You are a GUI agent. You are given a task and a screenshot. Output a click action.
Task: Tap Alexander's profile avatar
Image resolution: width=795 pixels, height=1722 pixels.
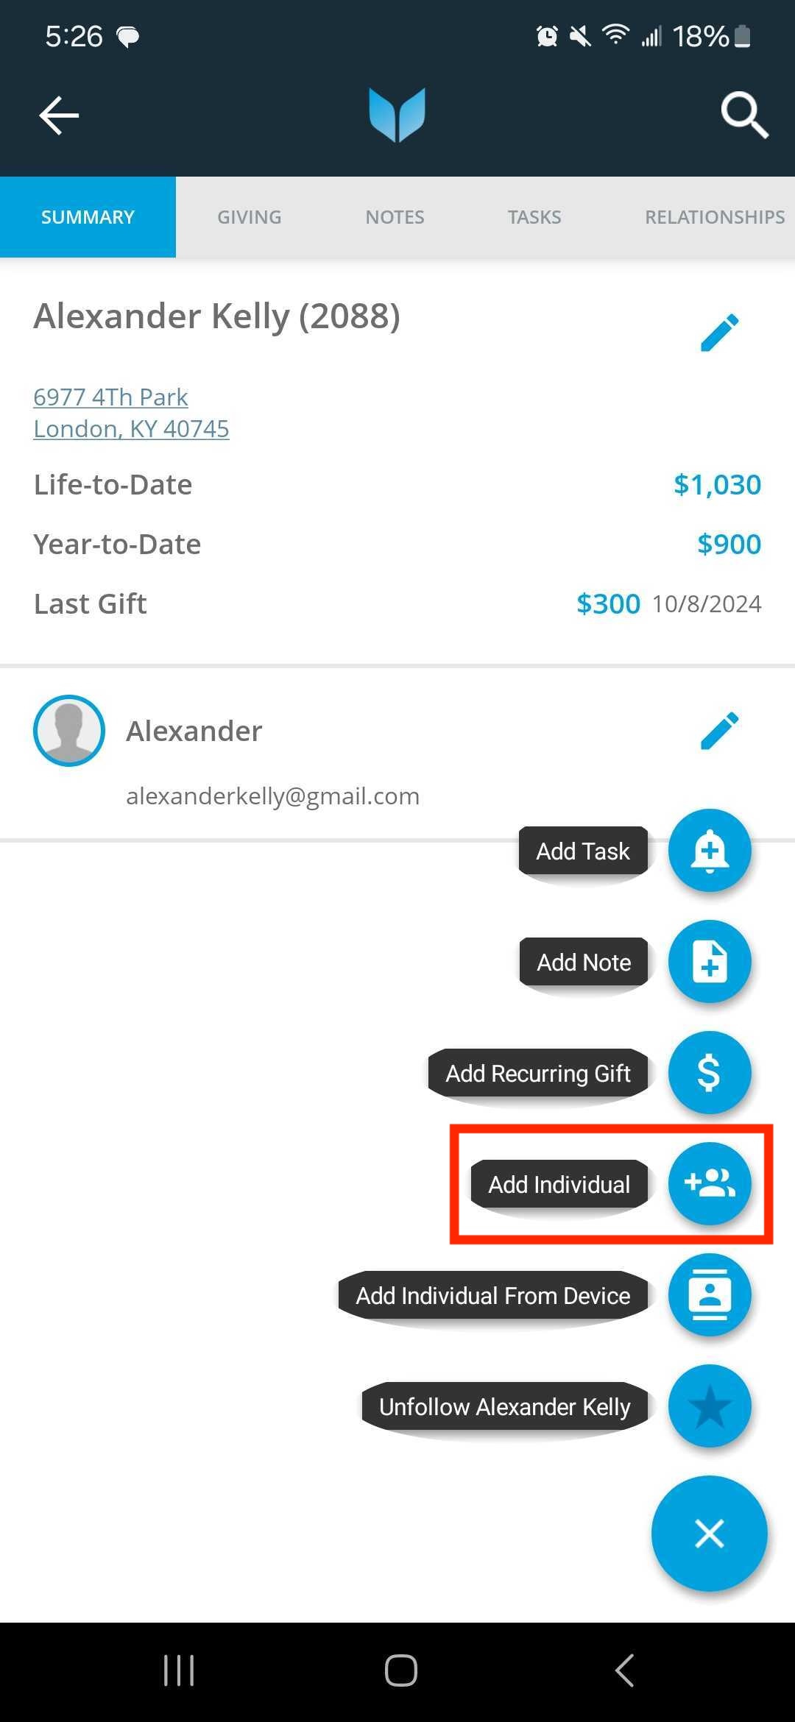(69, 731)
